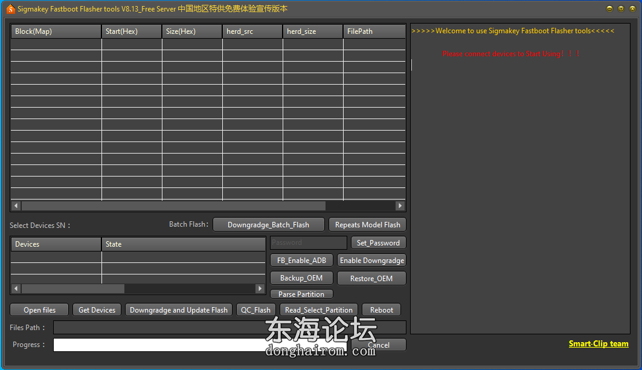Click left arrow of devices list scrollbar
This screenshot has width=642, height=370.
[16, 288]
